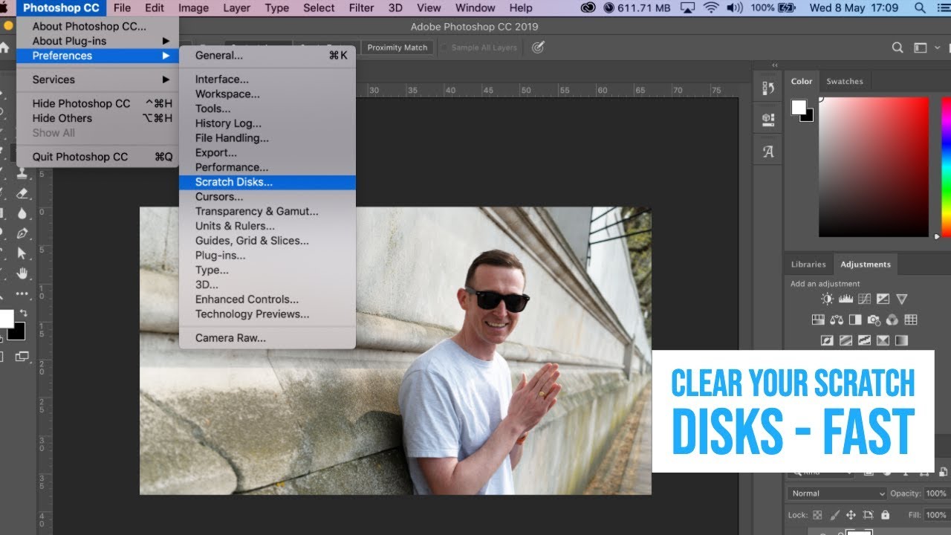
Task: Select the Blur droplet tool
Action: (22, 213)
